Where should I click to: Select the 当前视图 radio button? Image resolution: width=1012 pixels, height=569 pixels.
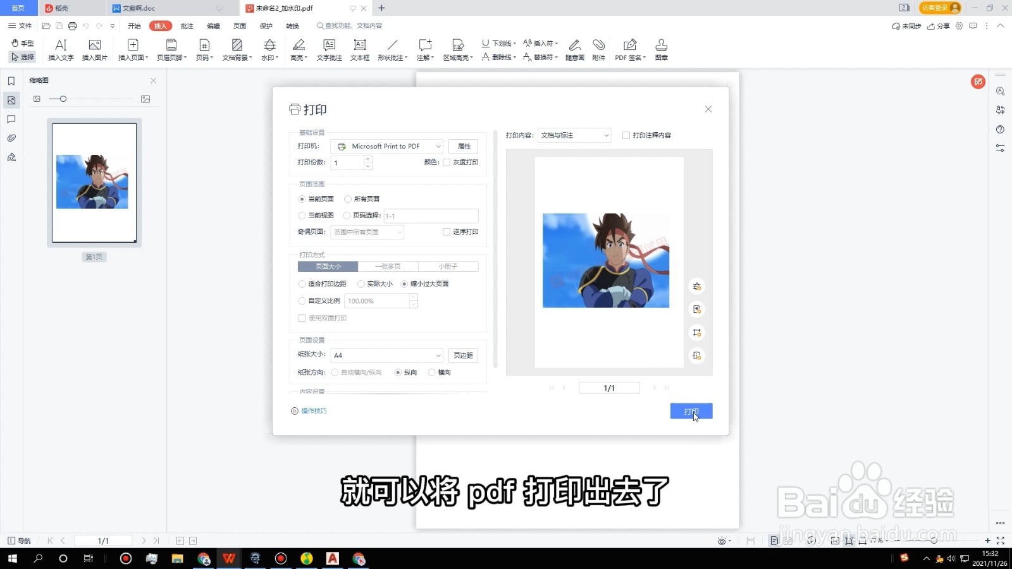tap(302, 216)
